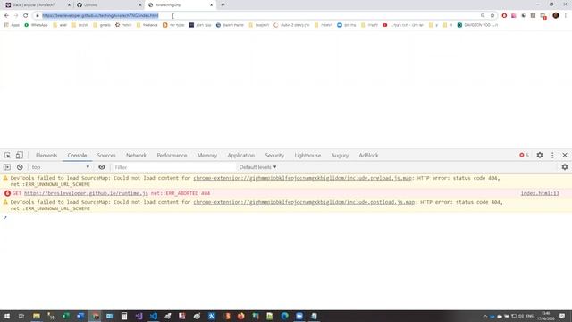The width and height of the screenshot is (572, 322).
Task: Close the GitHub Options browser tab
Action: pos(140,5)
